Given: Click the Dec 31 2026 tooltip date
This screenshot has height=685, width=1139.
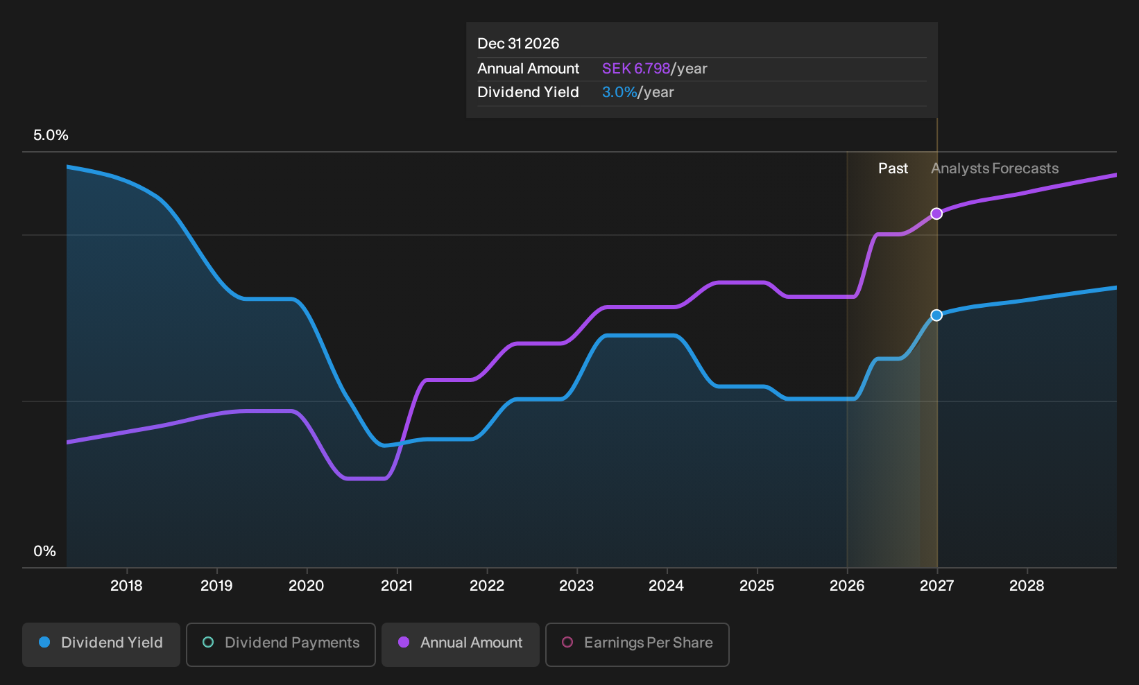Looking at the screenshot, I should 518,44.
